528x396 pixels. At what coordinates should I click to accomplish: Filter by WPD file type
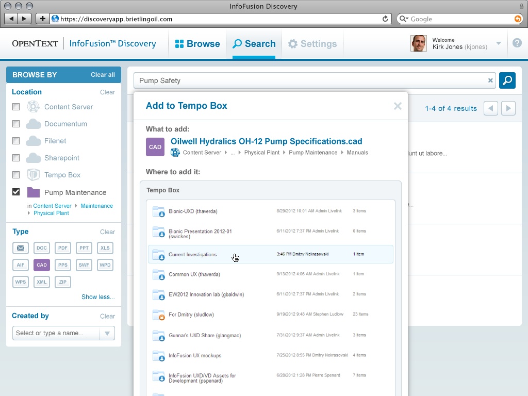pos(105,265)
